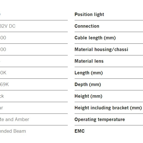Select the 'ended Beam' value text

pyautogui.click(x=13, y=131)
